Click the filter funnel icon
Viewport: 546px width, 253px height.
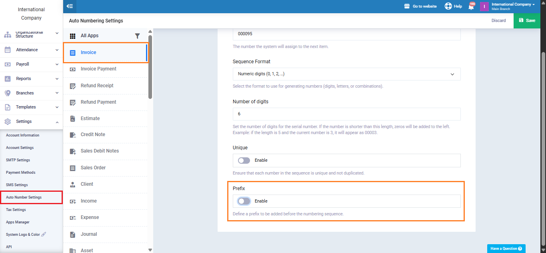pyautogui.click(x=137, y=36)
